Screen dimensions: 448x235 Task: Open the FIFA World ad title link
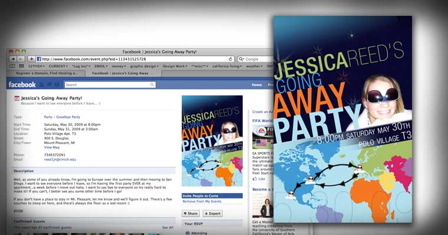click(x=262, y=121)
